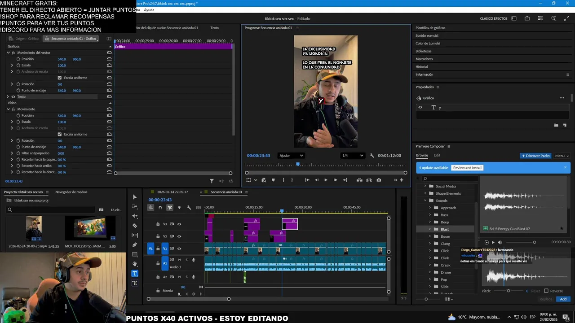The width and height of the screenshot is (575, 323).
Task: Click the Lift button in Program monitor
Action: tap(359, 180)
